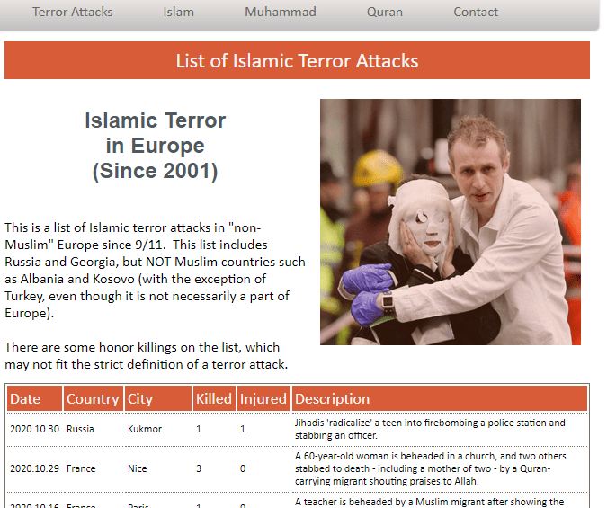
Task: Click the orange page title banner
Action: tap(297, 61)
